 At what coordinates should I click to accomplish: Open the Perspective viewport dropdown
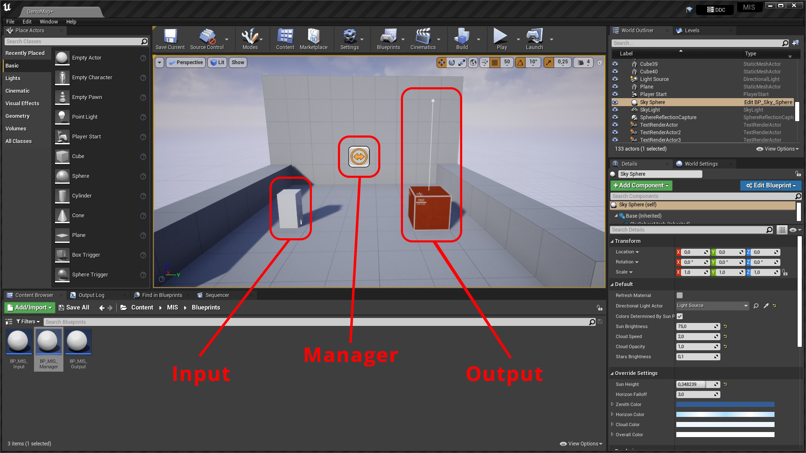[x=185, y=62]
